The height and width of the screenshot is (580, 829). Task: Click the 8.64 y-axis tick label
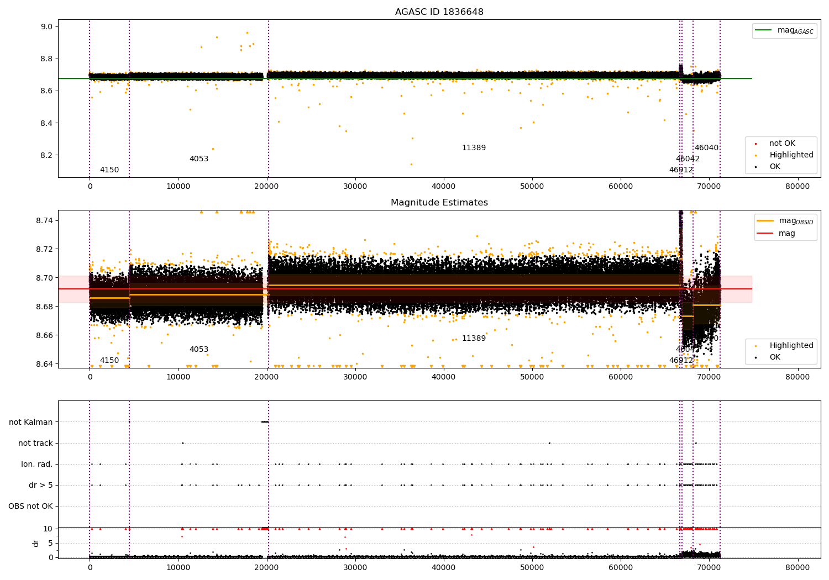tap(44, 364)
